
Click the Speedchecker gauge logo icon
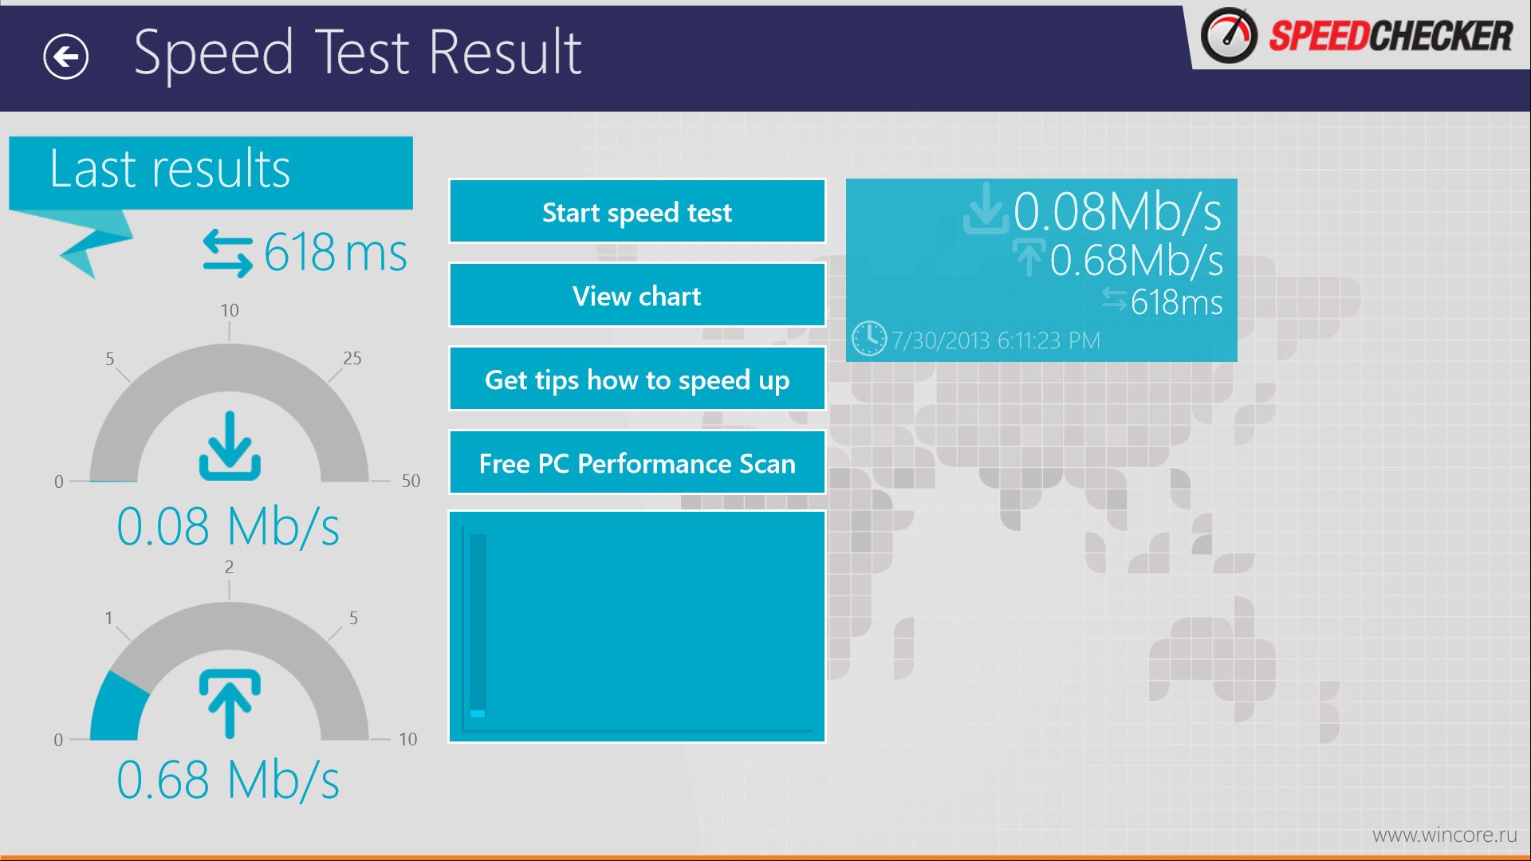click(x=1229, y=36)
